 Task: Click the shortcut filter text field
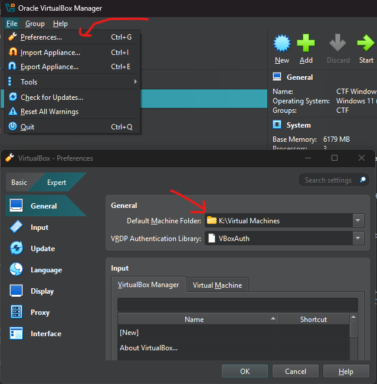pyautogui.click(x=238, y=305)
